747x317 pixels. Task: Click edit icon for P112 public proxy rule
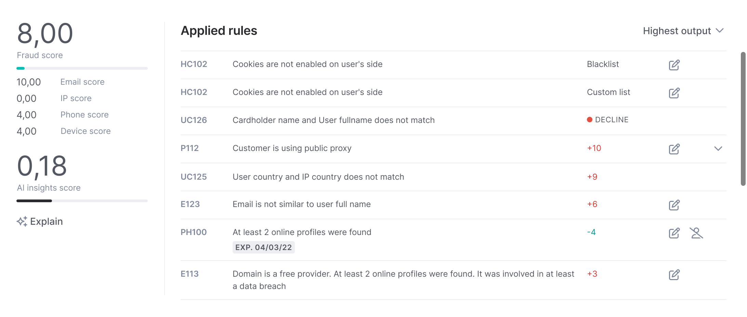(x=674, y=149)
